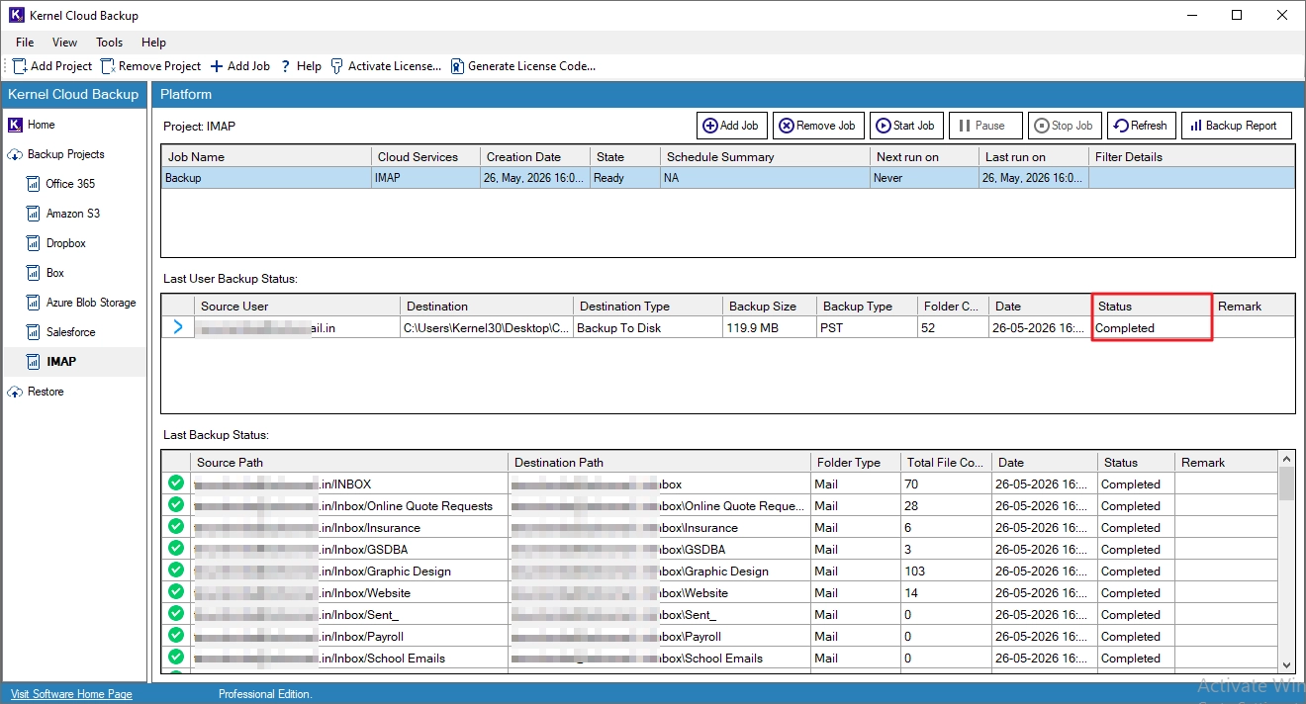Click the Azure Blob Storage project icon
This screenshot has width=1306, height=704.
pyautogui.click(x=34, y=303)
